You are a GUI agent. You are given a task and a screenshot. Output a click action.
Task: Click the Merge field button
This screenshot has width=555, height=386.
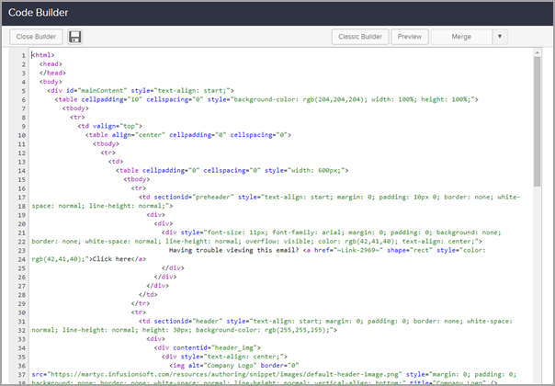click(x=460, y=37)
